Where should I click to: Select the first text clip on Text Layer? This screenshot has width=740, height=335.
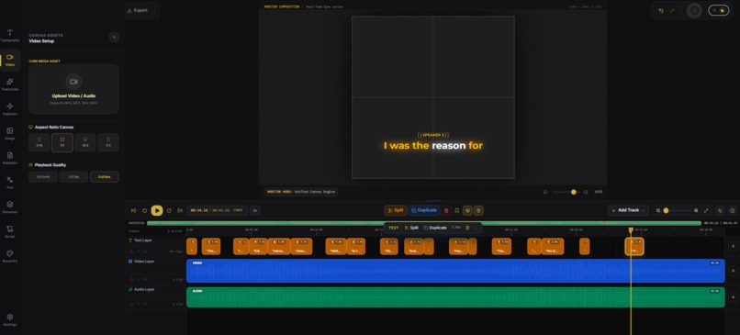[x=192, y=246]
